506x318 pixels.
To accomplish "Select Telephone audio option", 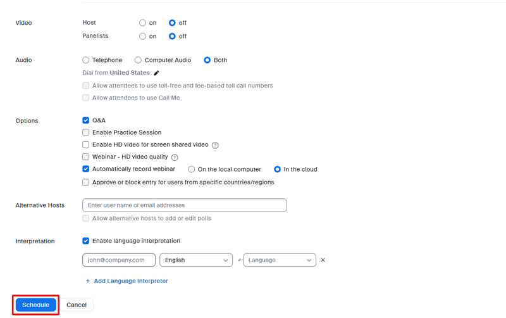I will 85,60.
